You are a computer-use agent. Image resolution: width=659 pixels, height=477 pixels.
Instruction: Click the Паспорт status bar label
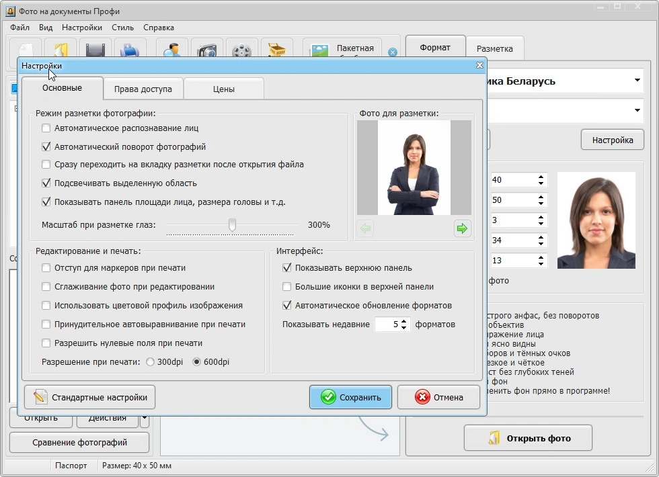(x=71, y=466)
